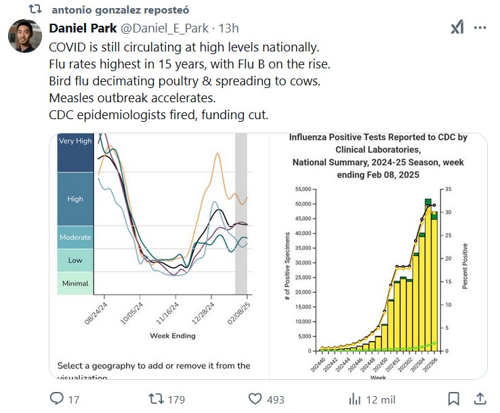Like the tweet with the heart icon
The image size is (500, 413).
pyautogui.click(x=255, y=399)
